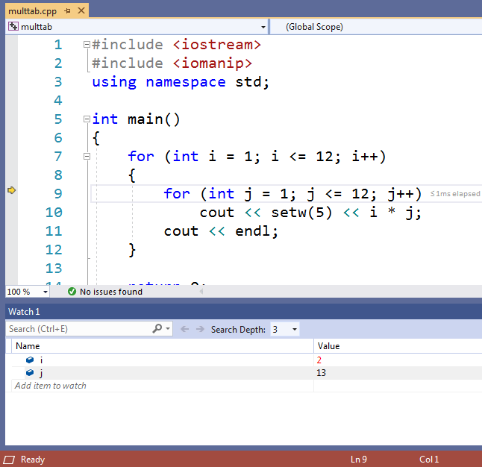Click the find next arrow in Watch
This screenshot has height=467, width=482.
click(200, 329)
